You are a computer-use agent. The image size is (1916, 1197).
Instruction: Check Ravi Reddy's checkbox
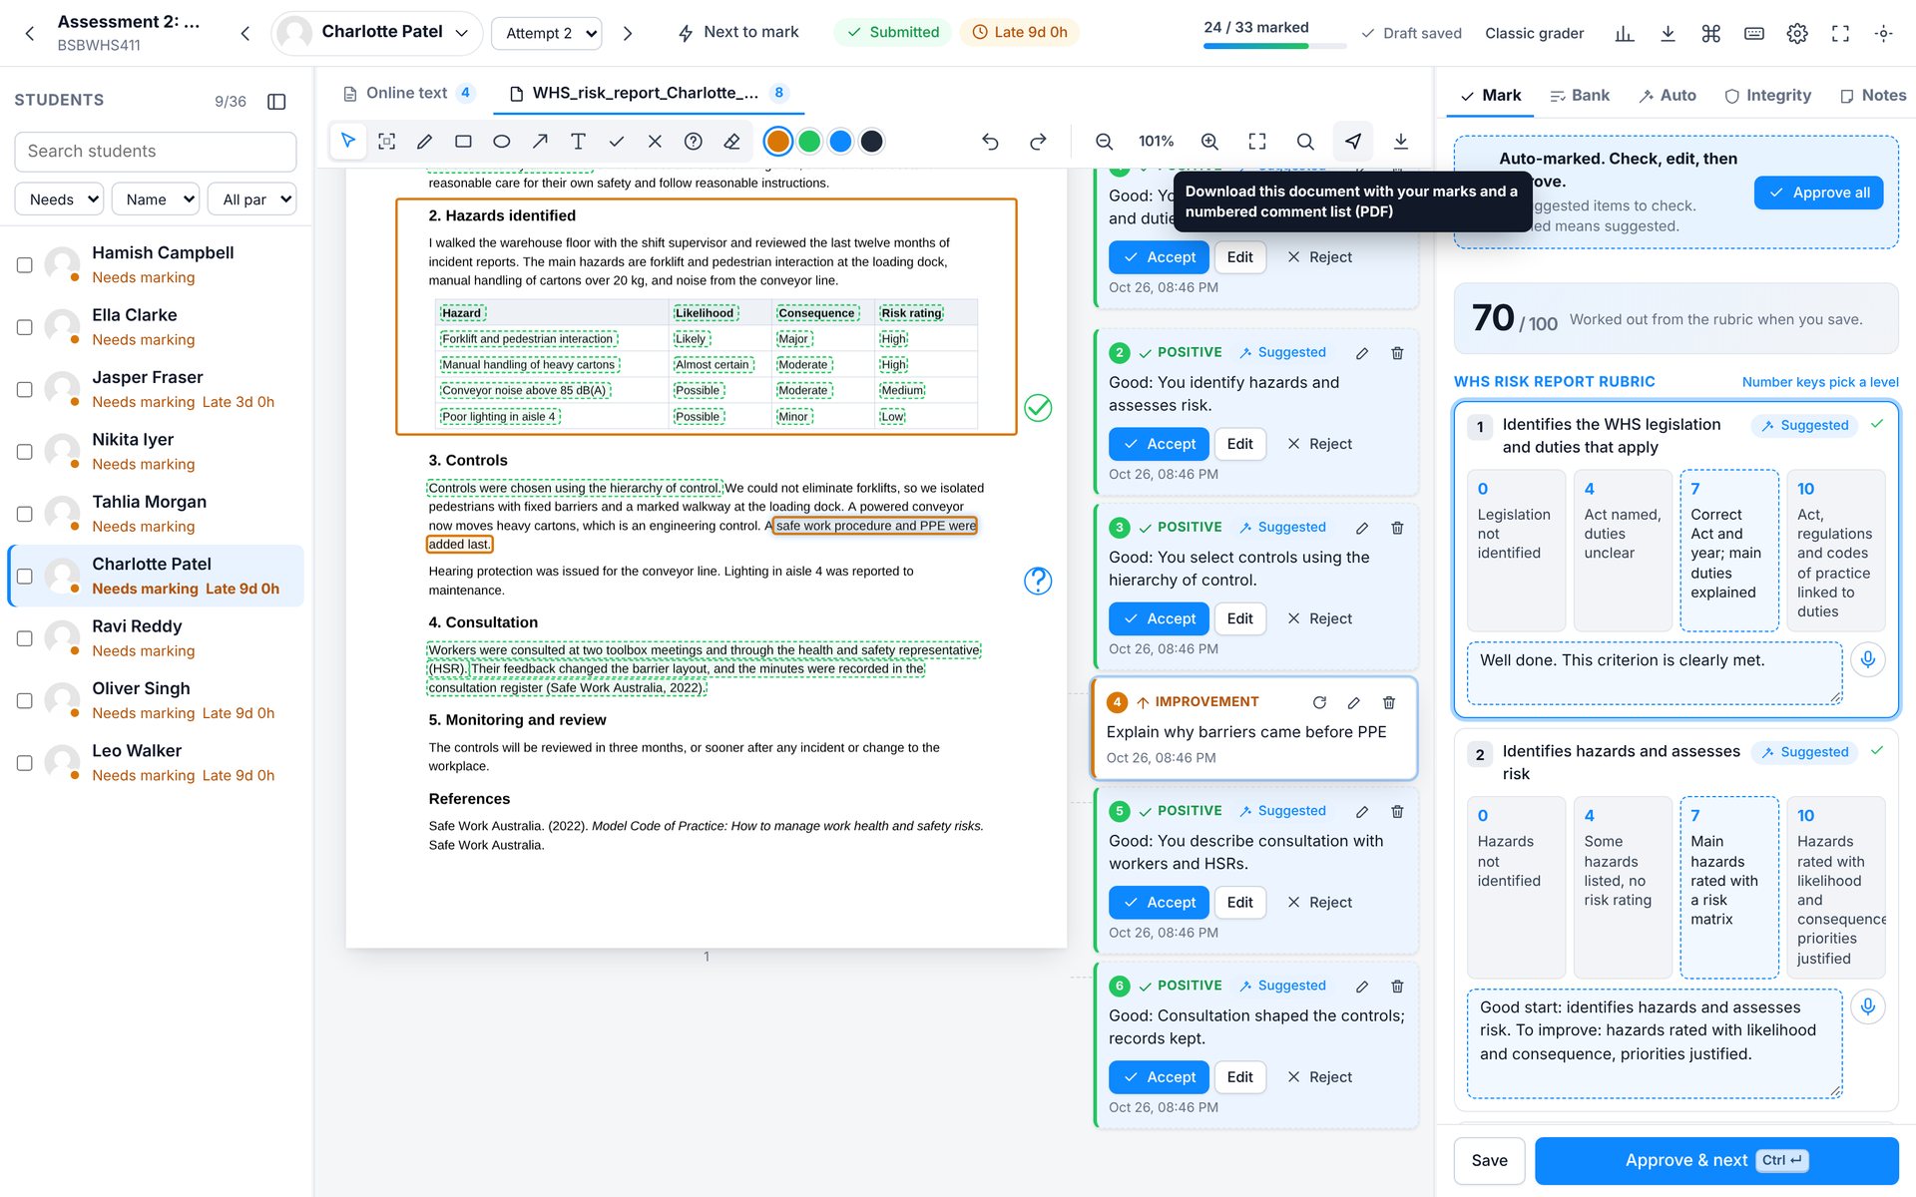(x=25, y=638)
